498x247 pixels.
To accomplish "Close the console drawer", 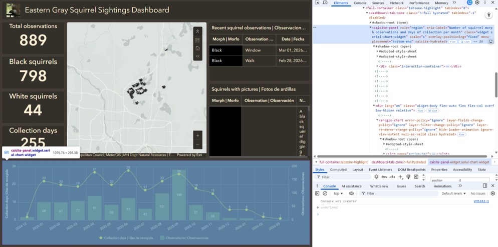I will [493, 186].
